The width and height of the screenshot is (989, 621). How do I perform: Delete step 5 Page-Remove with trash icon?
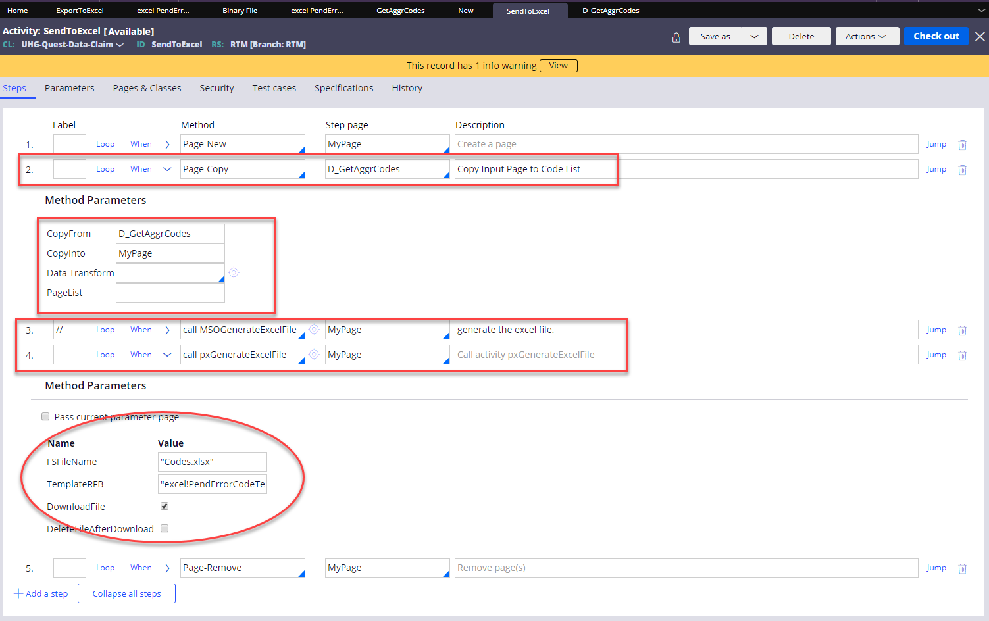pyautogui.click(x=962, y=568)
